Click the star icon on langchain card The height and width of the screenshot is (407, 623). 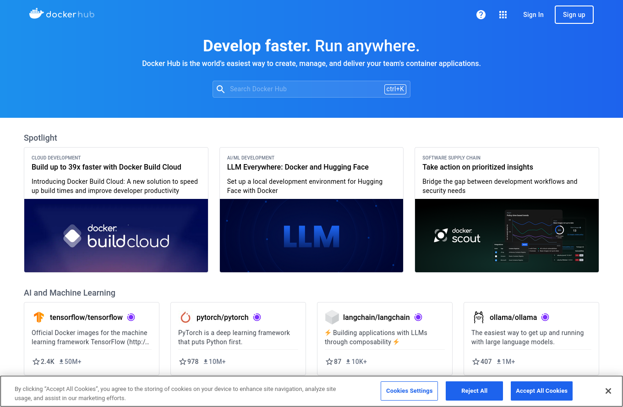point(329,362)
